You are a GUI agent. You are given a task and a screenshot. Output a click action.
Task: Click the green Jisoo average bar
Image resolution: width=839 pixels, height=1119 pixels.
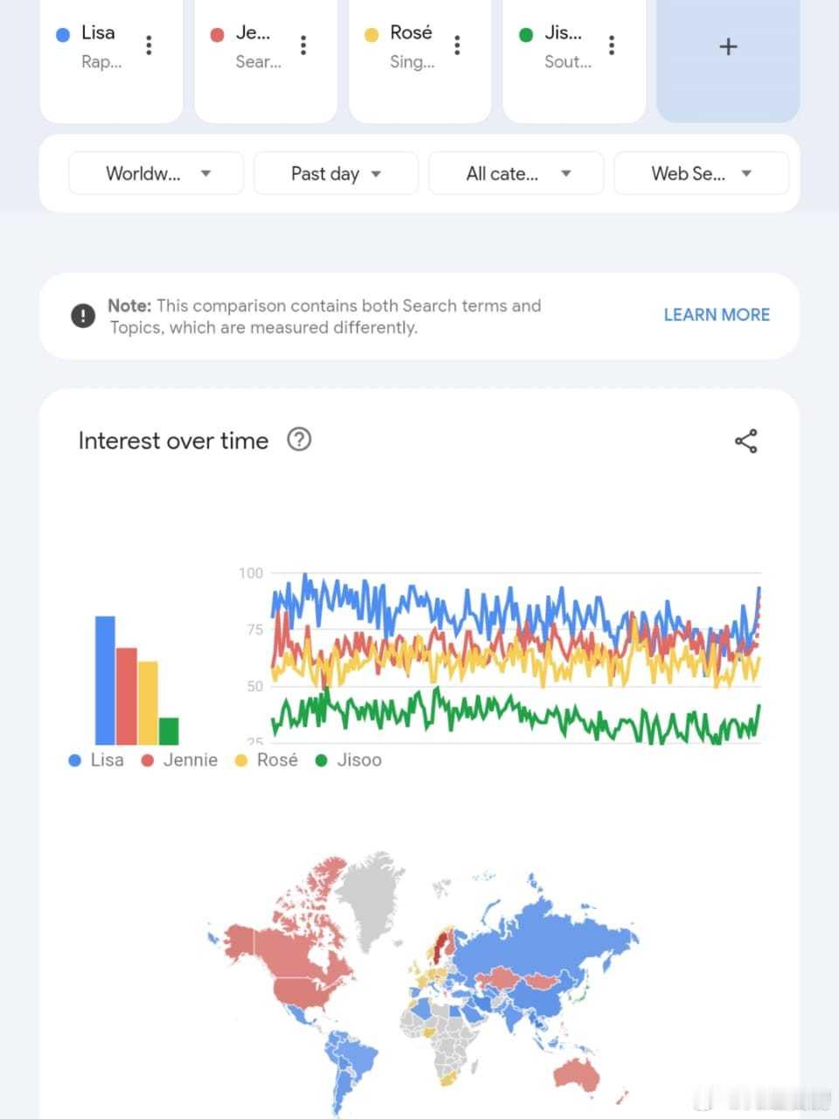click(169, 731)
